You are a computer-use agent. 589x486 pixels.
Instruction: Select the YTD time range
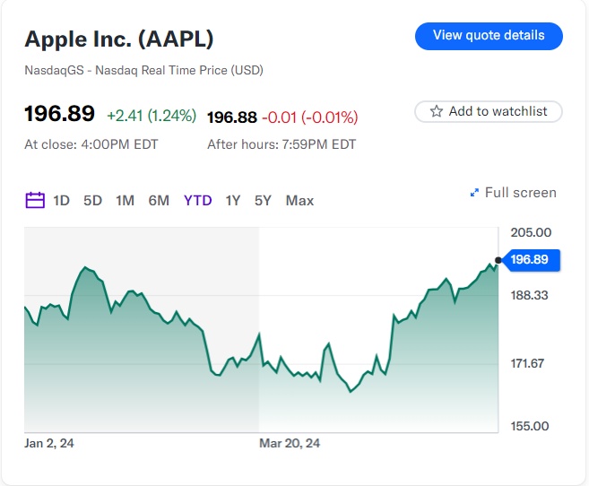tap(197, 201)
